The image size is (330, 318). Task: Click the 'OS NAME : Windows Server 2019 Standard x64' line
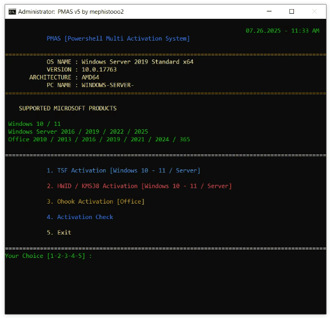pyautogui.click(x=120, y=62)
